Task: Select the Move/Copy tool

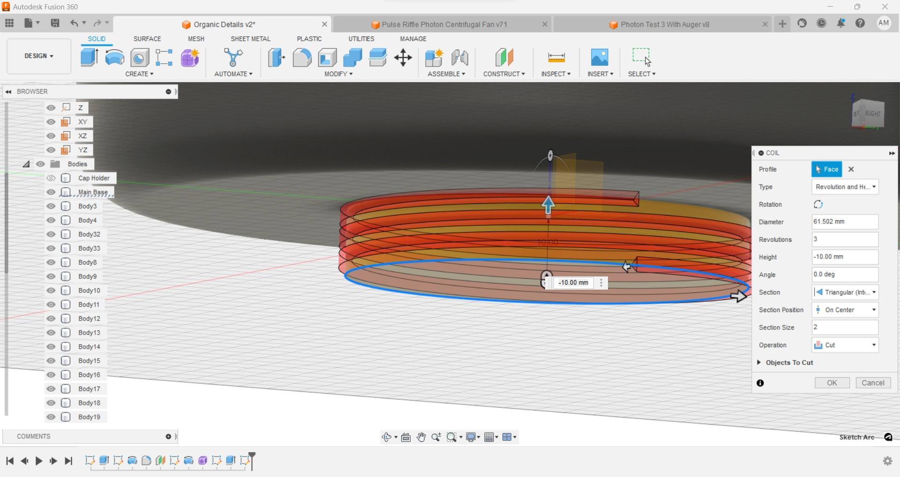Action: 403,58
